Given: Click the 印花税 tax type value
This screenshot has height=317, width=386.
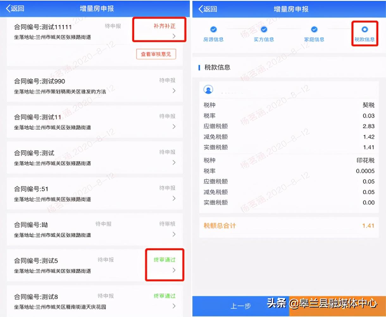Looking at the screenshot, I should pyautogui.click(x=365, y=160).
